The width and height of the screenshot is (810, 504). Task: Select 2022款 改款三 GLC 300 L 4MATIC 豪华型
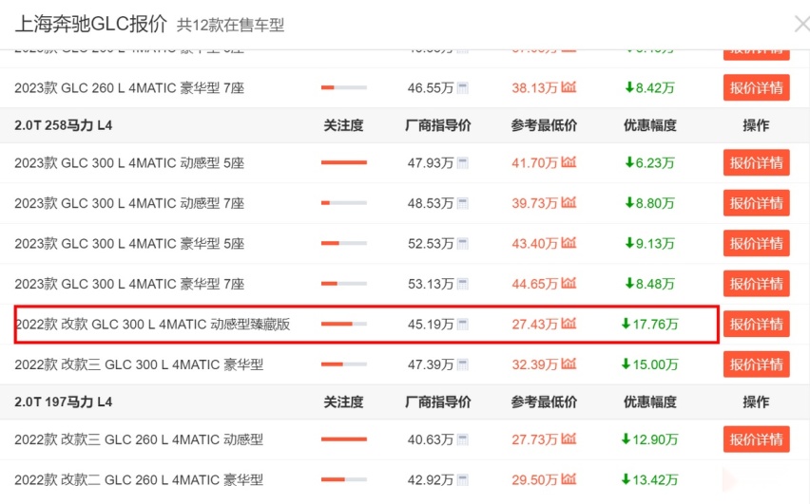click(x=139, y=364)
